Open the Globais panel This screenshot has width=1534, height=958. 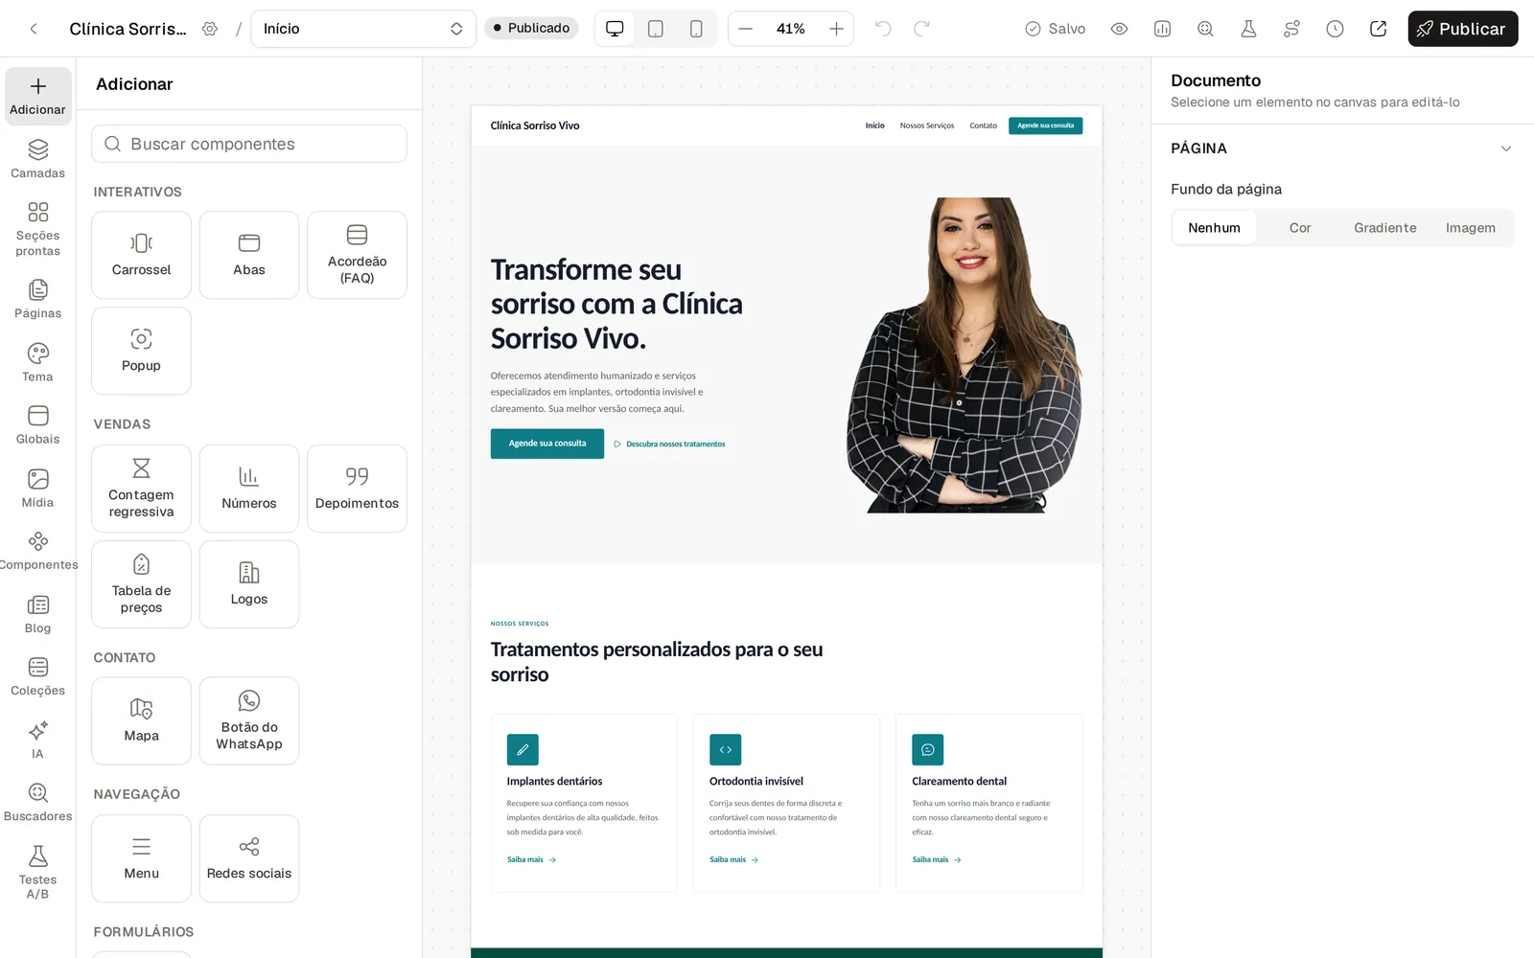(37, 425)
